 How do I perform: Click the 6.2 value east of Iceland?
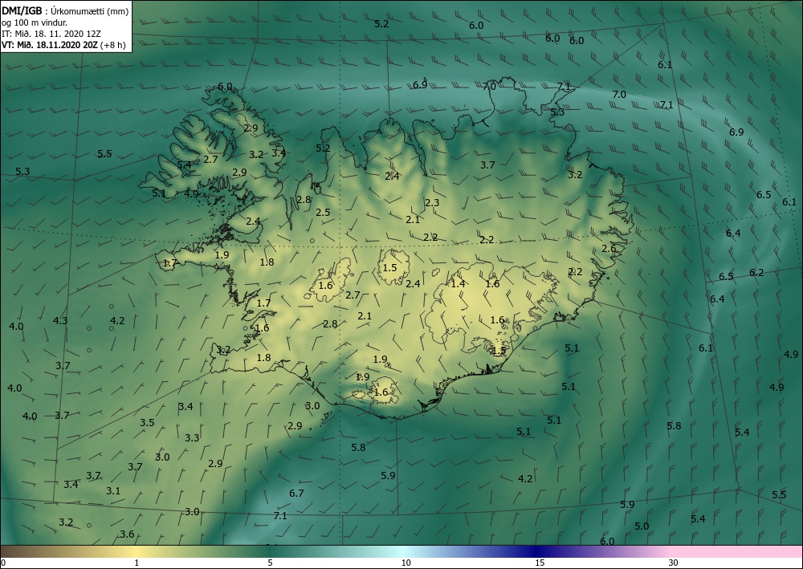(756, 273)
